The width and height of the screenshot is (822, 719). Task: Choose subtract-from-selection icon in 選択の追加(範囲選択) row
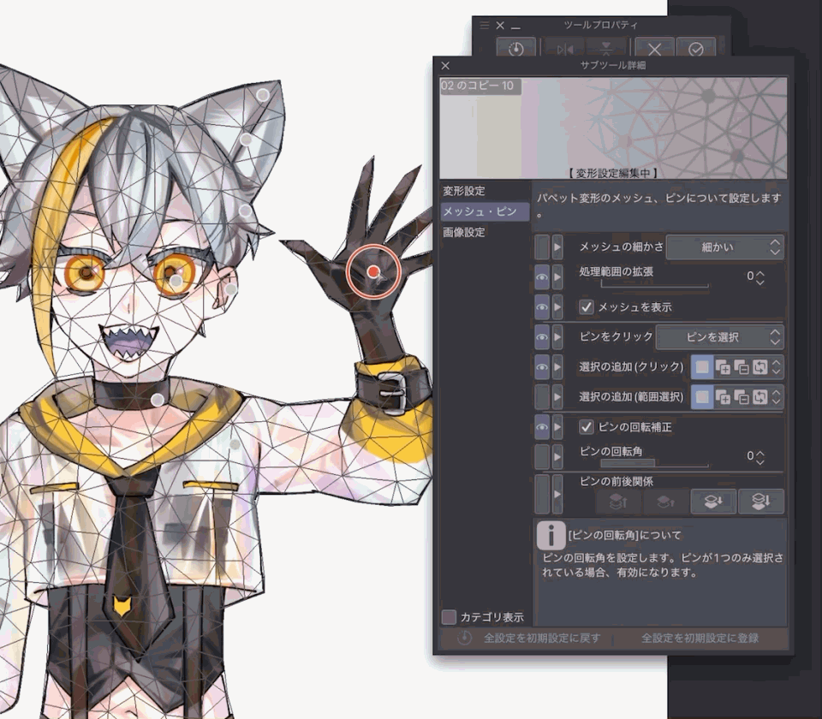(742, 398)
